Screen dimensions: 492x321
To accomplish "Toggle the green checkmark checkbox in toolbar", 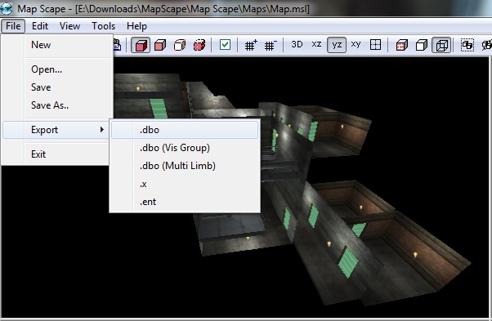I will [x=225, y=45].
